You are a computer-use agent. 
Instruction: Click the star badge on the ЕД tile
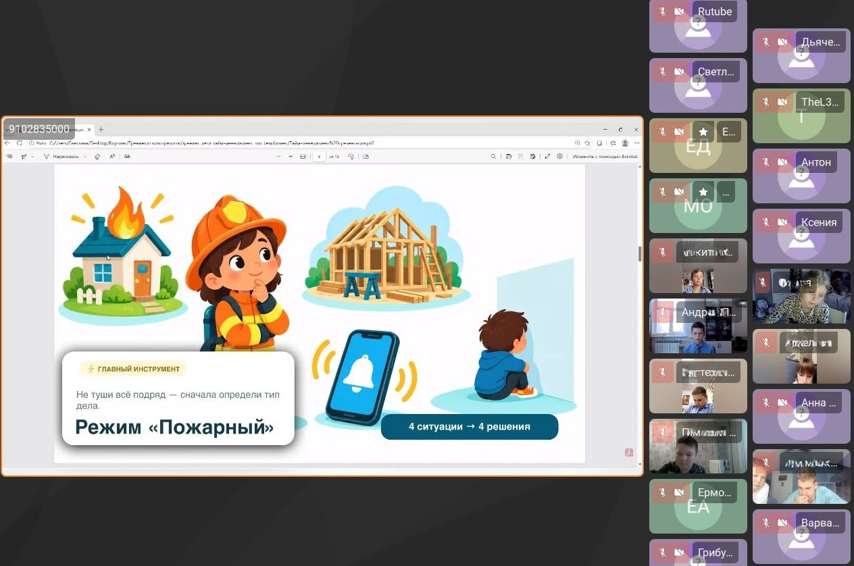pyautogui.click(x=703, y=132)
